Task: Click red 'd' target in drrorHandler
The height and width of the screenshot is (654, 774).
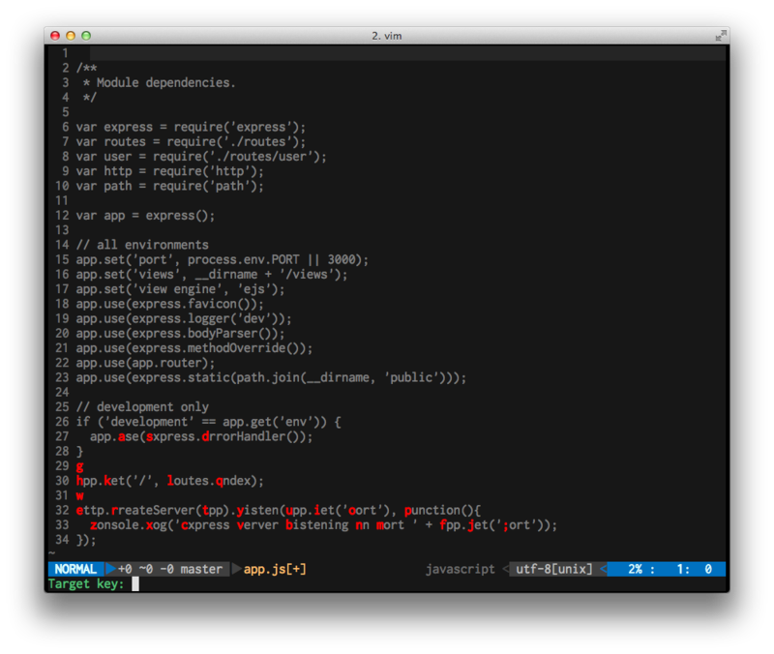Action: tap(205, 436)
